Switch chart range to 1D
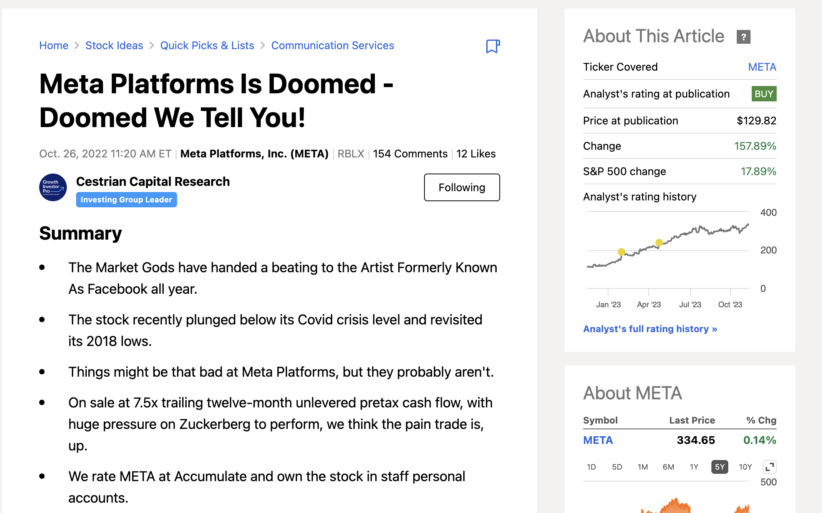The width and height of the screenshot is (822, 513). [591, 467]
